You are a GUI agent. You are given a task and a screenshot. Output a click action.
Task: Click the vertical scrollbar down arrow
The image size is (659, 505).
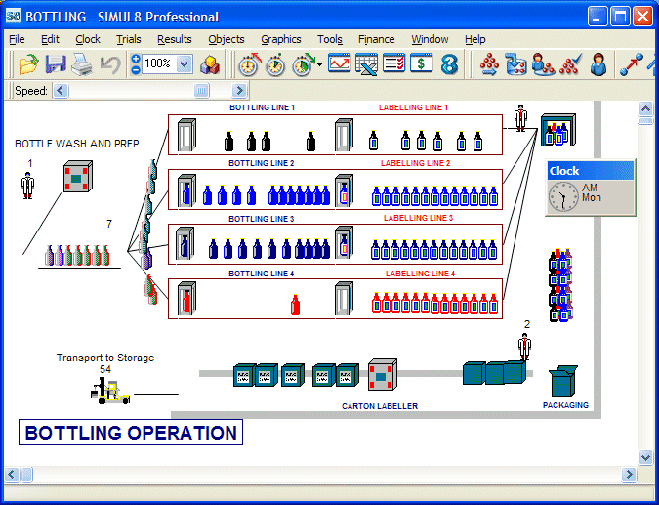[x=645, y=456]
